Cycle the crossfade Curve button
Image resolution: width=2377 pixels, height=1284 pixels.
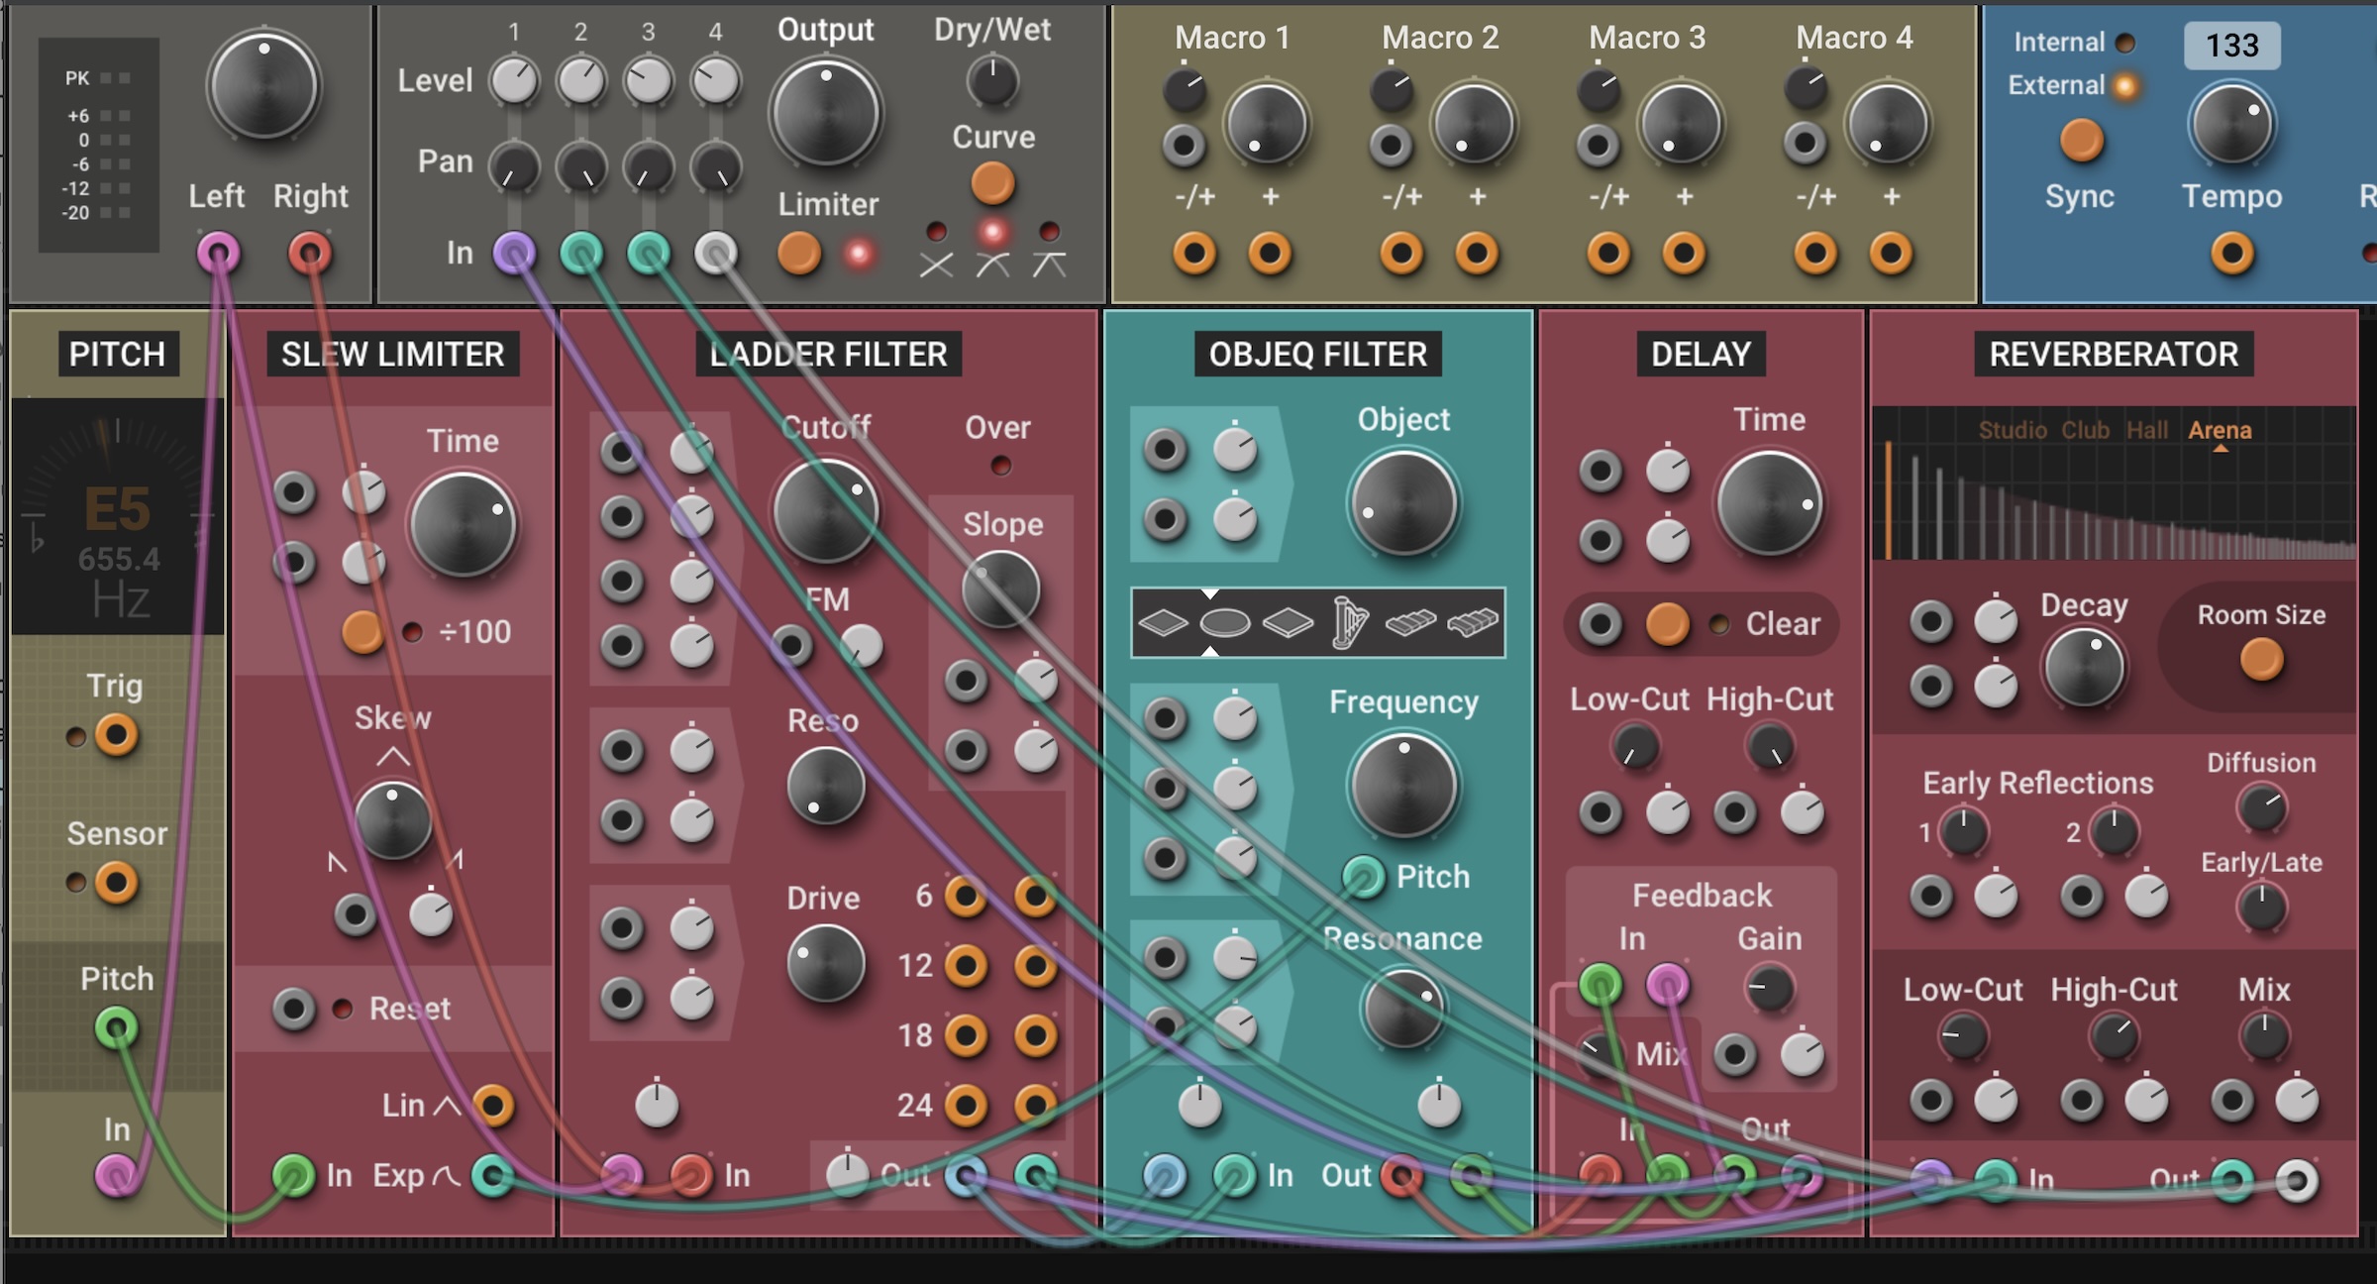pos(992,183)
